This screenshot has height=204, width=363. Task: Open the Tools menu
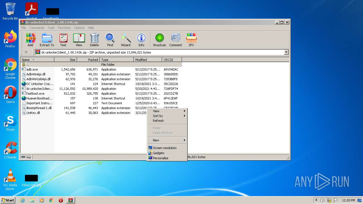pos(51,28)
